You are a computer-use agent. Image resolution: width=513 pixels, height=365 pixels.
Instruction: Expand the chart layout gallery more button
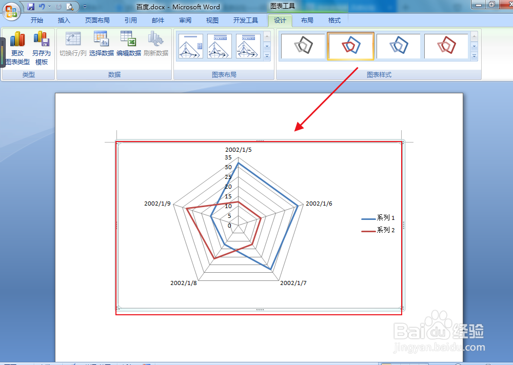(x=267, y=56)
